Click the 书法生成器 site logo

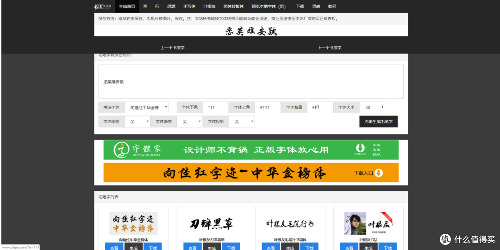coord(102,6)
